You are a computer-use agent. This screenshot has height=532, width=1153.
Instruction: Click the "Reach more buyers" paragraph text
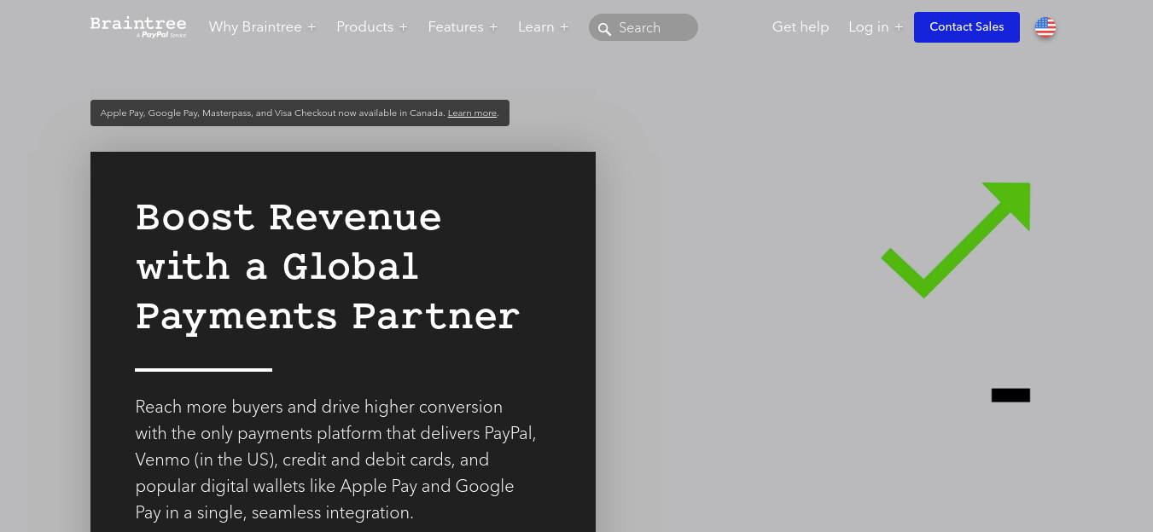[x=335, y=460]
